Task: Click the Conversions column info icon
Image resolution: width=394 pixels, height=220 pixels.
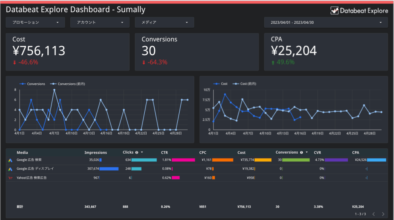Action: point(302,153)
